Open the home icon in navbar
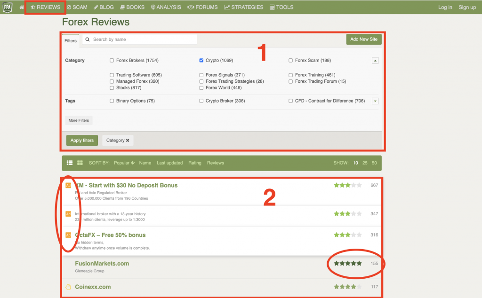This screenshot has height=298, width=482. tap(22, 7)
